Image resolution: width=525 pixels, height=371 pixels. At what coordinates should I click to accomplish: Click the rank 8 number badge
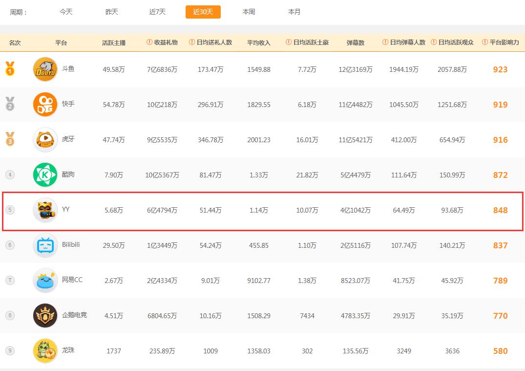click(10, 315)
